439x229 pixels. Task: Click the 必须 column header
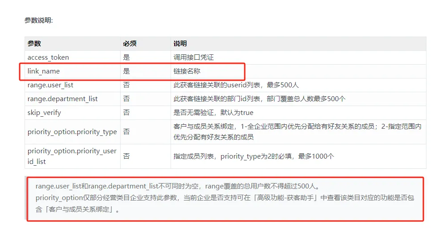point(130,44)
